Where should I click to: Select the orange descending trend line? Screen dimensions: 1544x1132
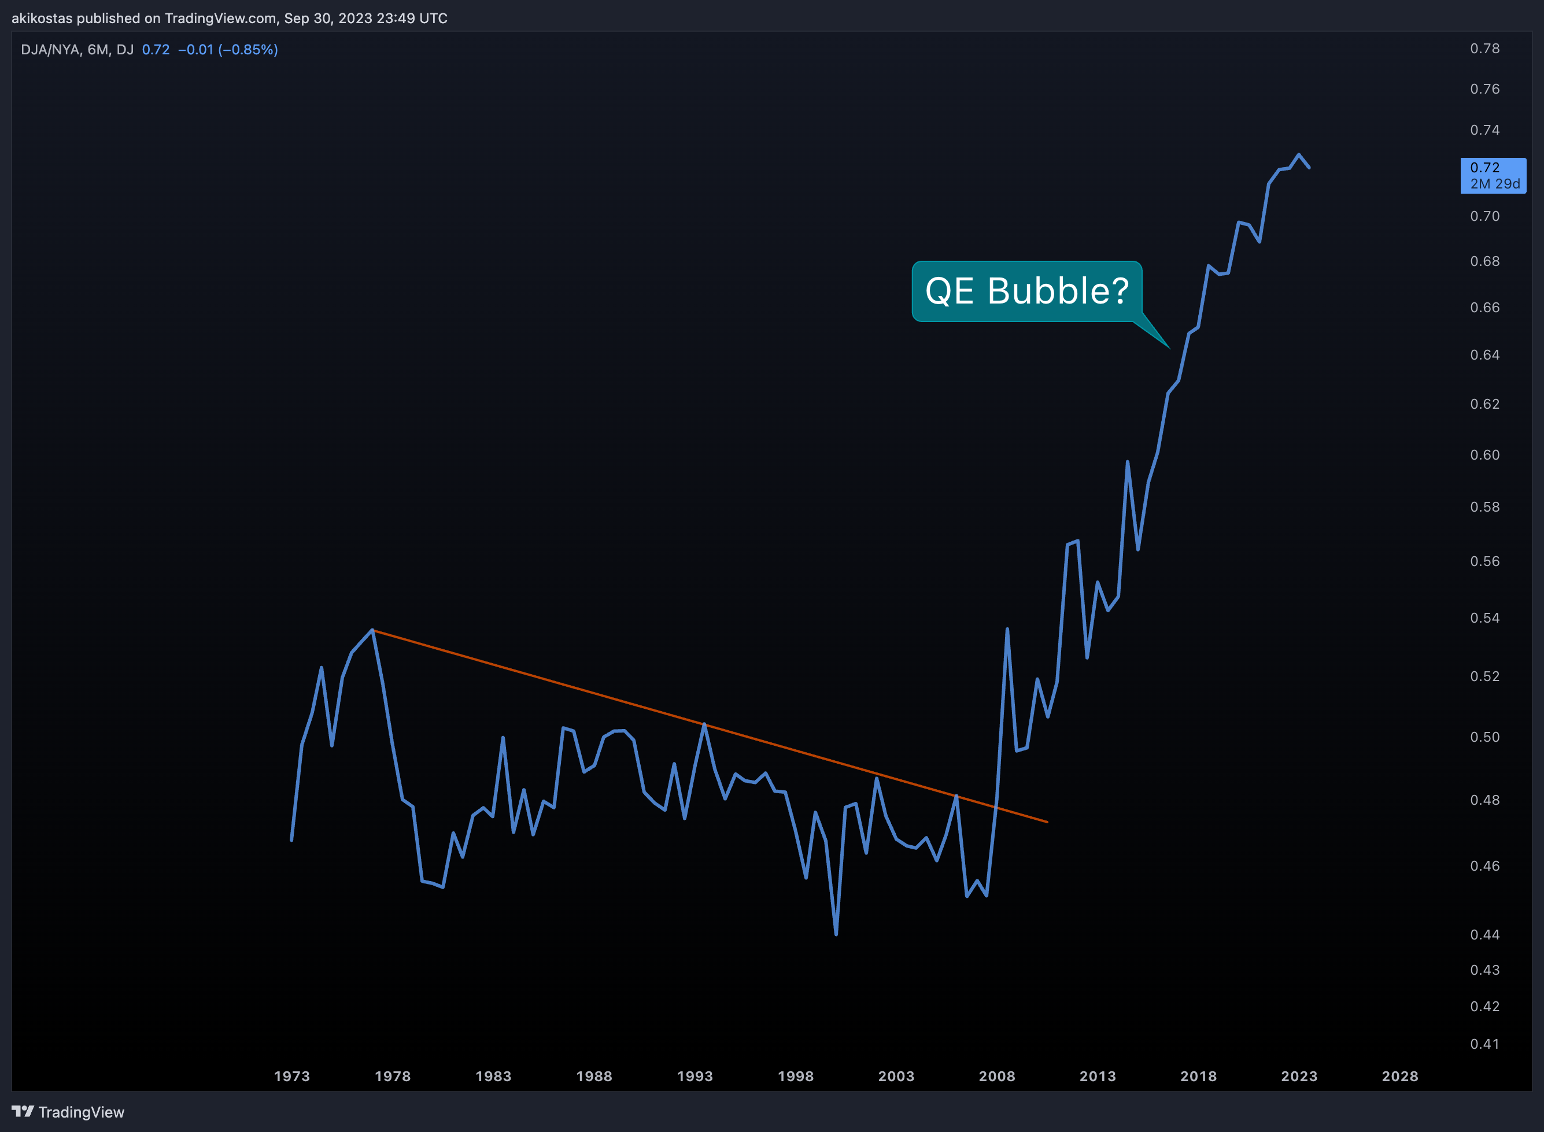point(710,726)
